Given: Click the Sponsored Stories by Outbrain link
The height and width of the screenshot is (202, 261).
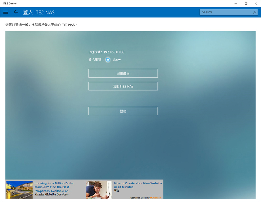Looking at the screenshot, I should pyautogui.click(x=146, y=197).
